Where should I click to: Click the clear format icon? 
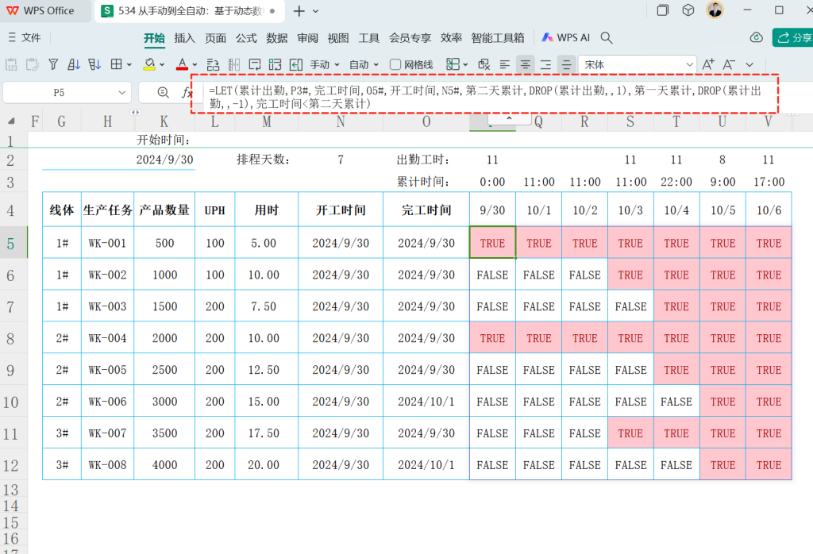484,64
